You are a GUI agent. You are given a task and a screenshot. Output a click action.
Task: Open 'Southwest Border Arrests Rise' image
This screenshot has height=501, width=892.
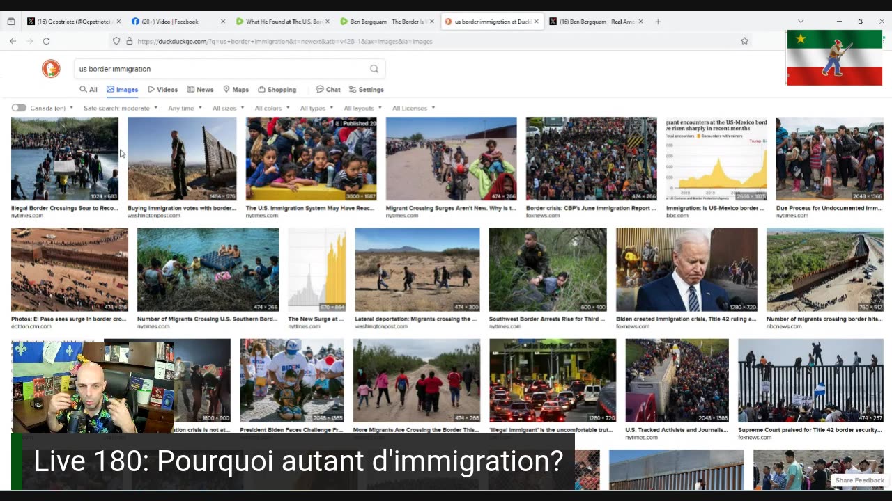coord(548,269)
